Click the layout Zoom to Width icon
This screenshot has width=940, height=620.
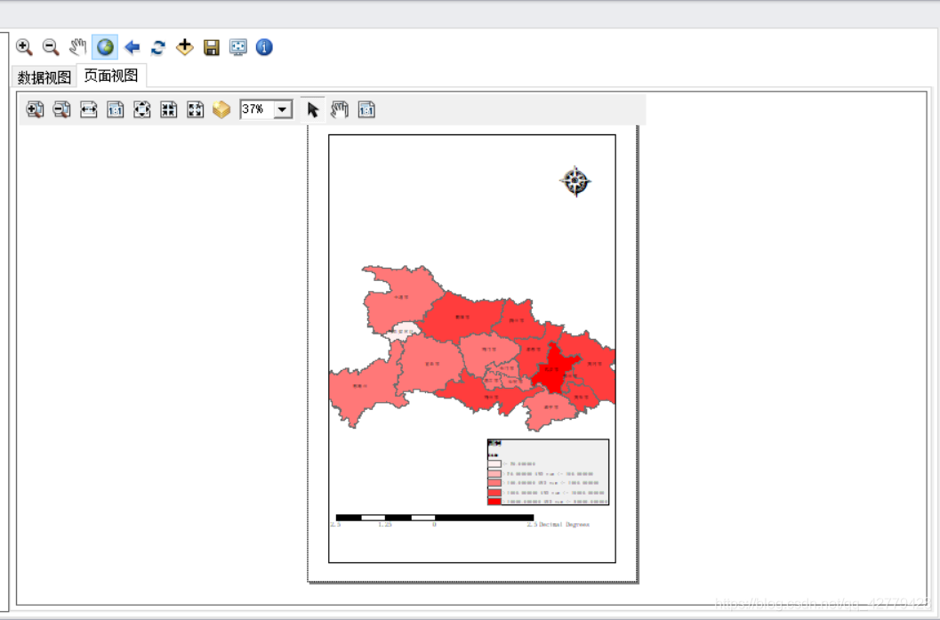89,109
